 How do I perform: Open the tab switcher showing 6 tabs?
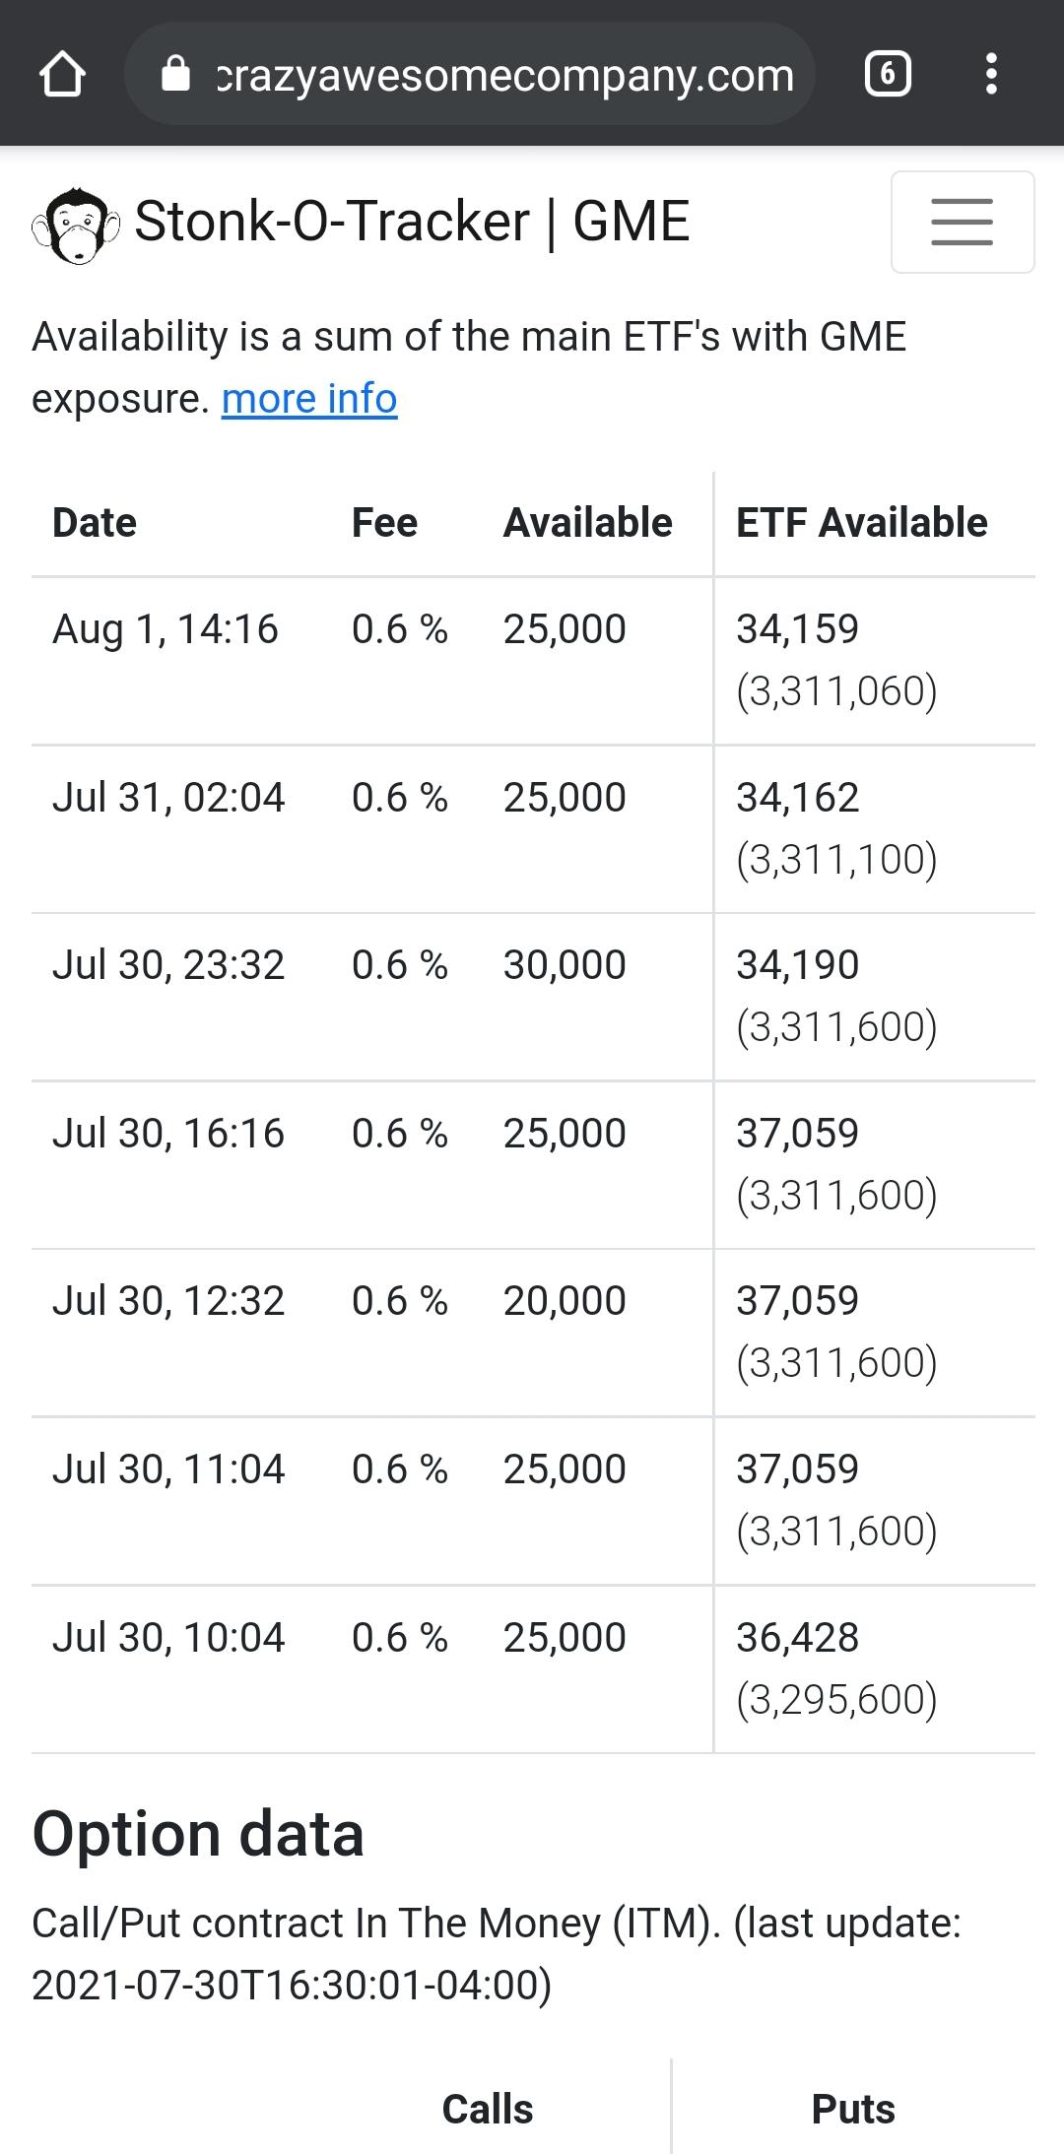pyautogui.click(x=887, y=75)
